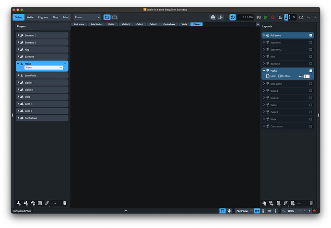The width and height of the screenshot is (331, 228).
Task: Uncheck the Full score layout checkbox
Action: pyautogui.click(x=311, y=35)
